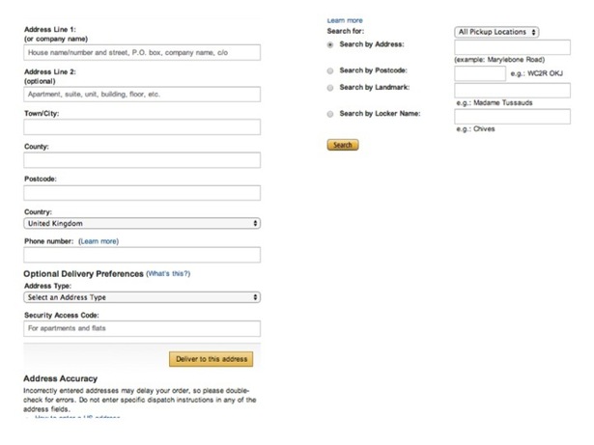This screenshot has width=594, height=445.
Task: Select Search by Locker Name radio button
Action: pos(330,114)
